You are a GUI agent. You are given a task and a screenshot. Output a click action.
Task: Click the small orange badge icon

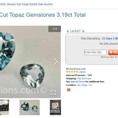(69, 90)
